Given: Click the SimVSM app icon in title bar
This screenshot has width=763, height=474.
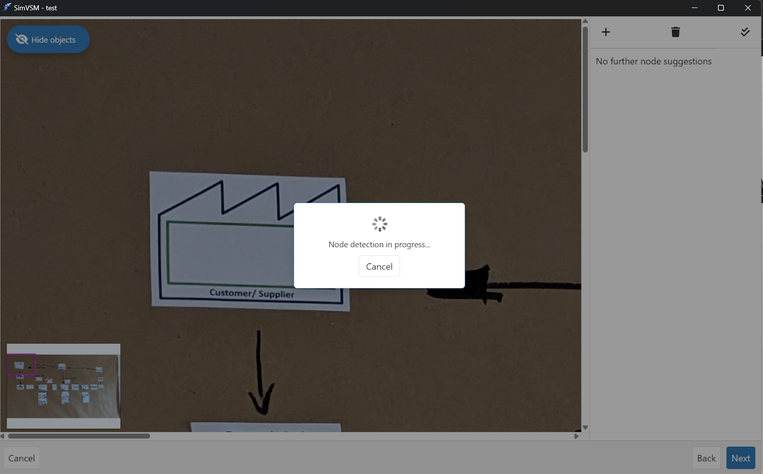Looking at the screenshot, I should click(7, 8).
